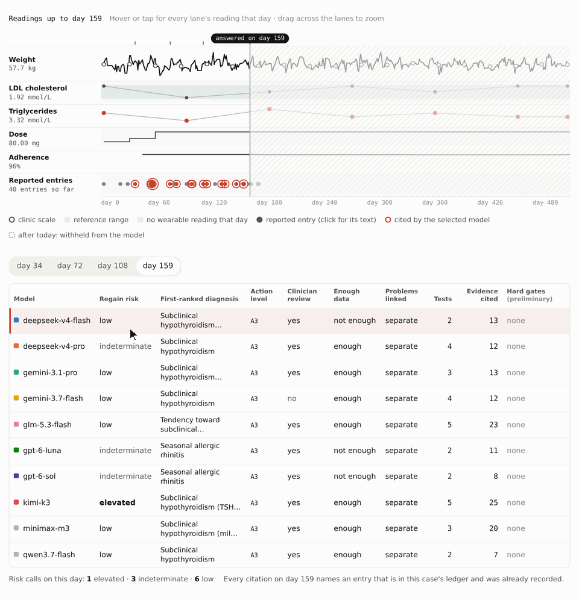This screenshot has height=600, width=579.
Task: Click the red swatch beside kimi-k3
Action: point(16,502)
